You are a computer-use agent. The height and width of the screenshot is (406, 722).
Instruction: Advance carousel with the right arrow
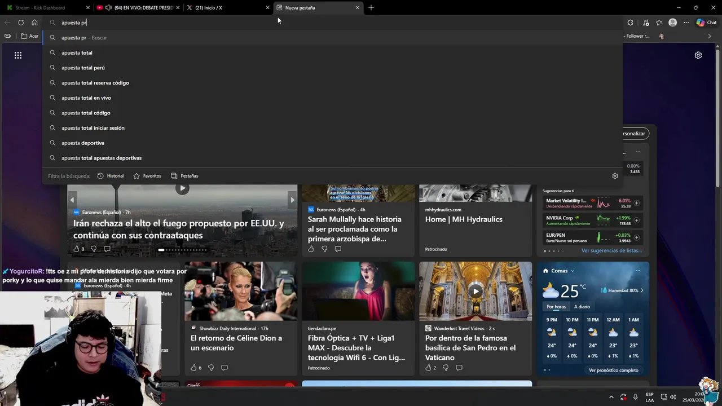click(x=292, y=200)
